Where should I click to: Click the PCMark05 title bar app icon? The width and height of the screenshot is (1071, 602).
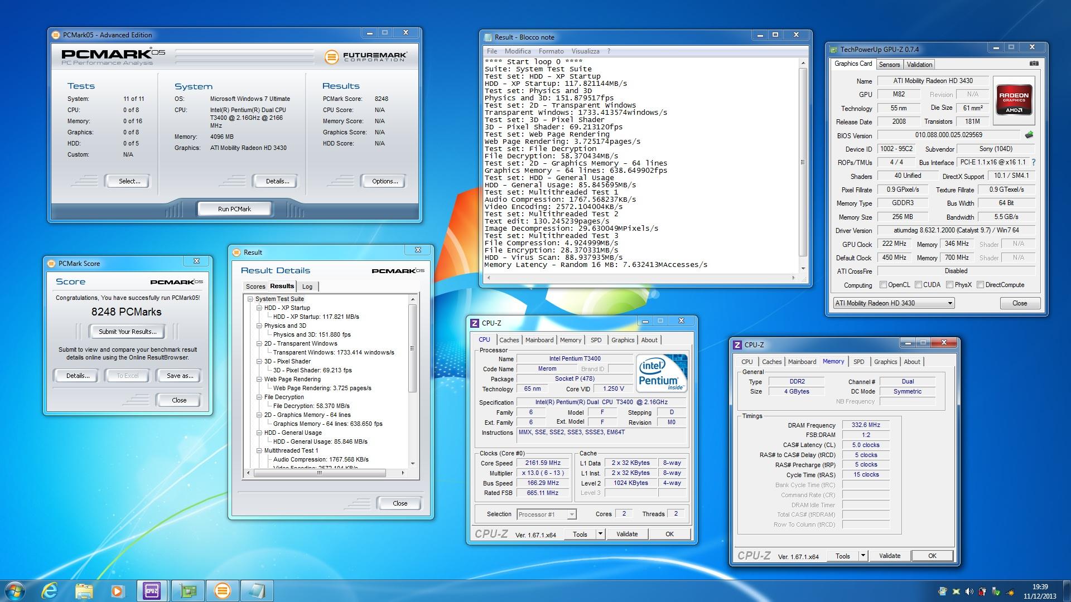click(x=55, y=35)
